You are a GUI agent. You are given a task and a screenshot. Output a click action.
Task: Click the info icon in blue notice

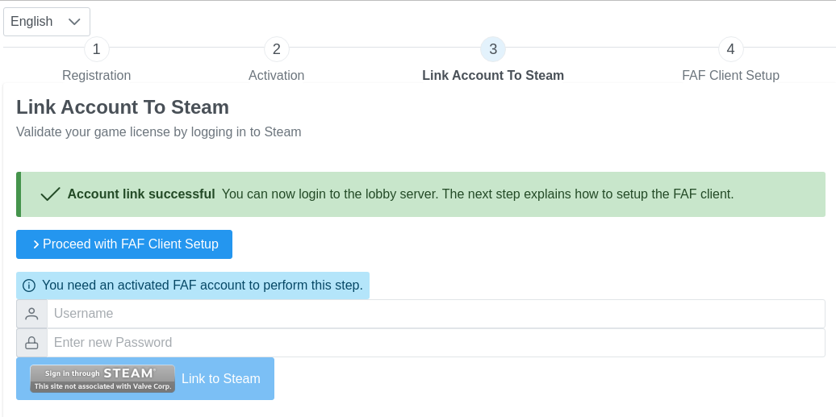(29, 286)
